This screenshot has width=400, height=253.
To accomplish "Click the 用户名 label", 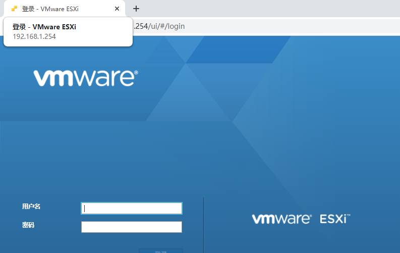I will 31,207.
